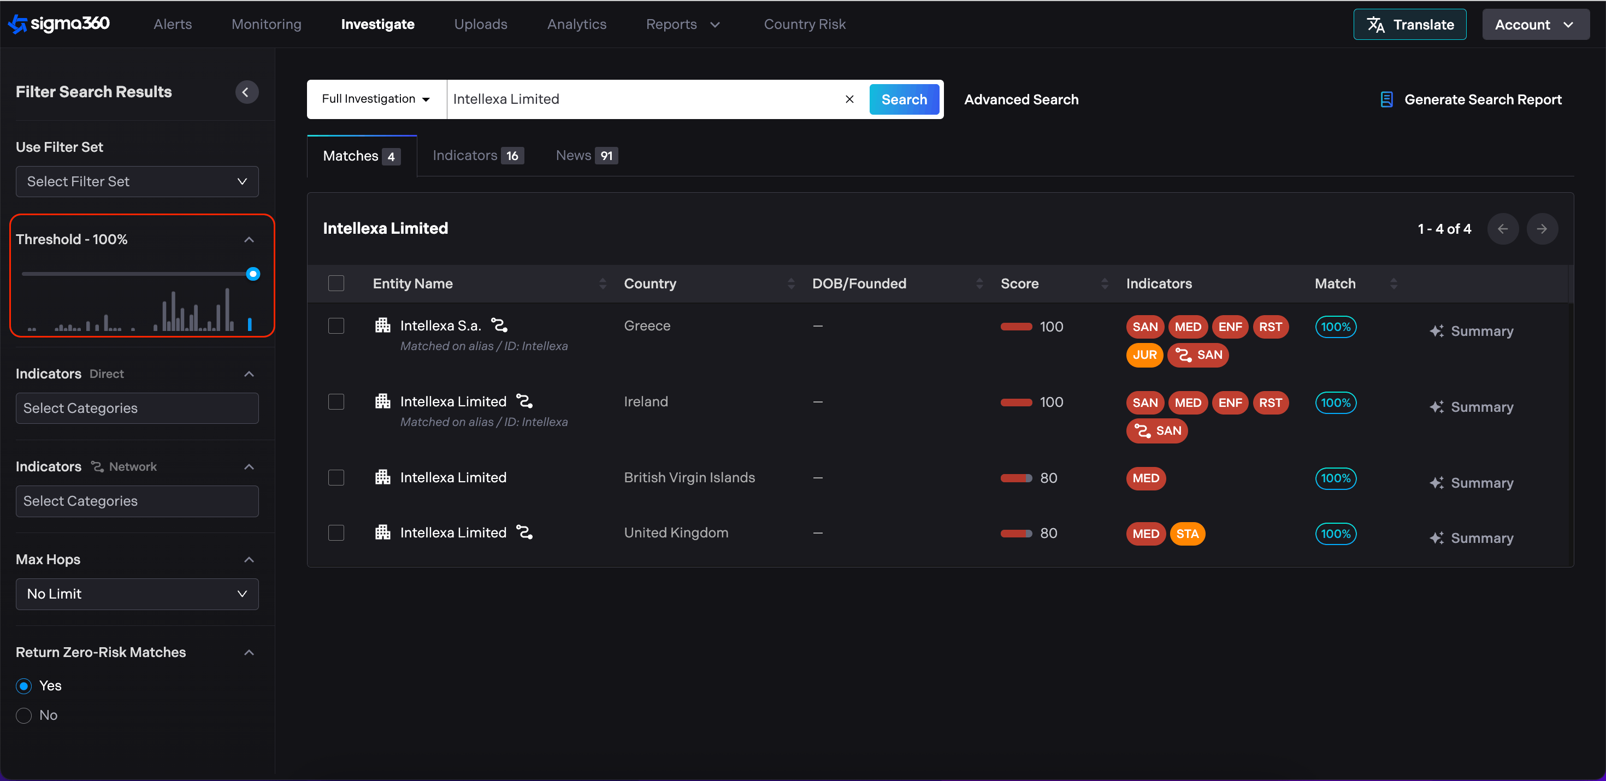This screenshot has width=1606, height=781.
Task: Click the Generate Search Report document icon
Action: coord(1386,100)
